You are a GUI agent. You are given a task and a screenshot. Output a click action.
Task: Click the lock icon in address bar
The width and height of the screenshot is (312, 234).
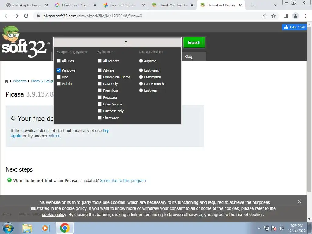click(38, 16)
